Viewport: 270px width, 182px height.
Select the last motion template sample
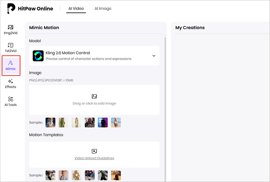coord(116,175)
